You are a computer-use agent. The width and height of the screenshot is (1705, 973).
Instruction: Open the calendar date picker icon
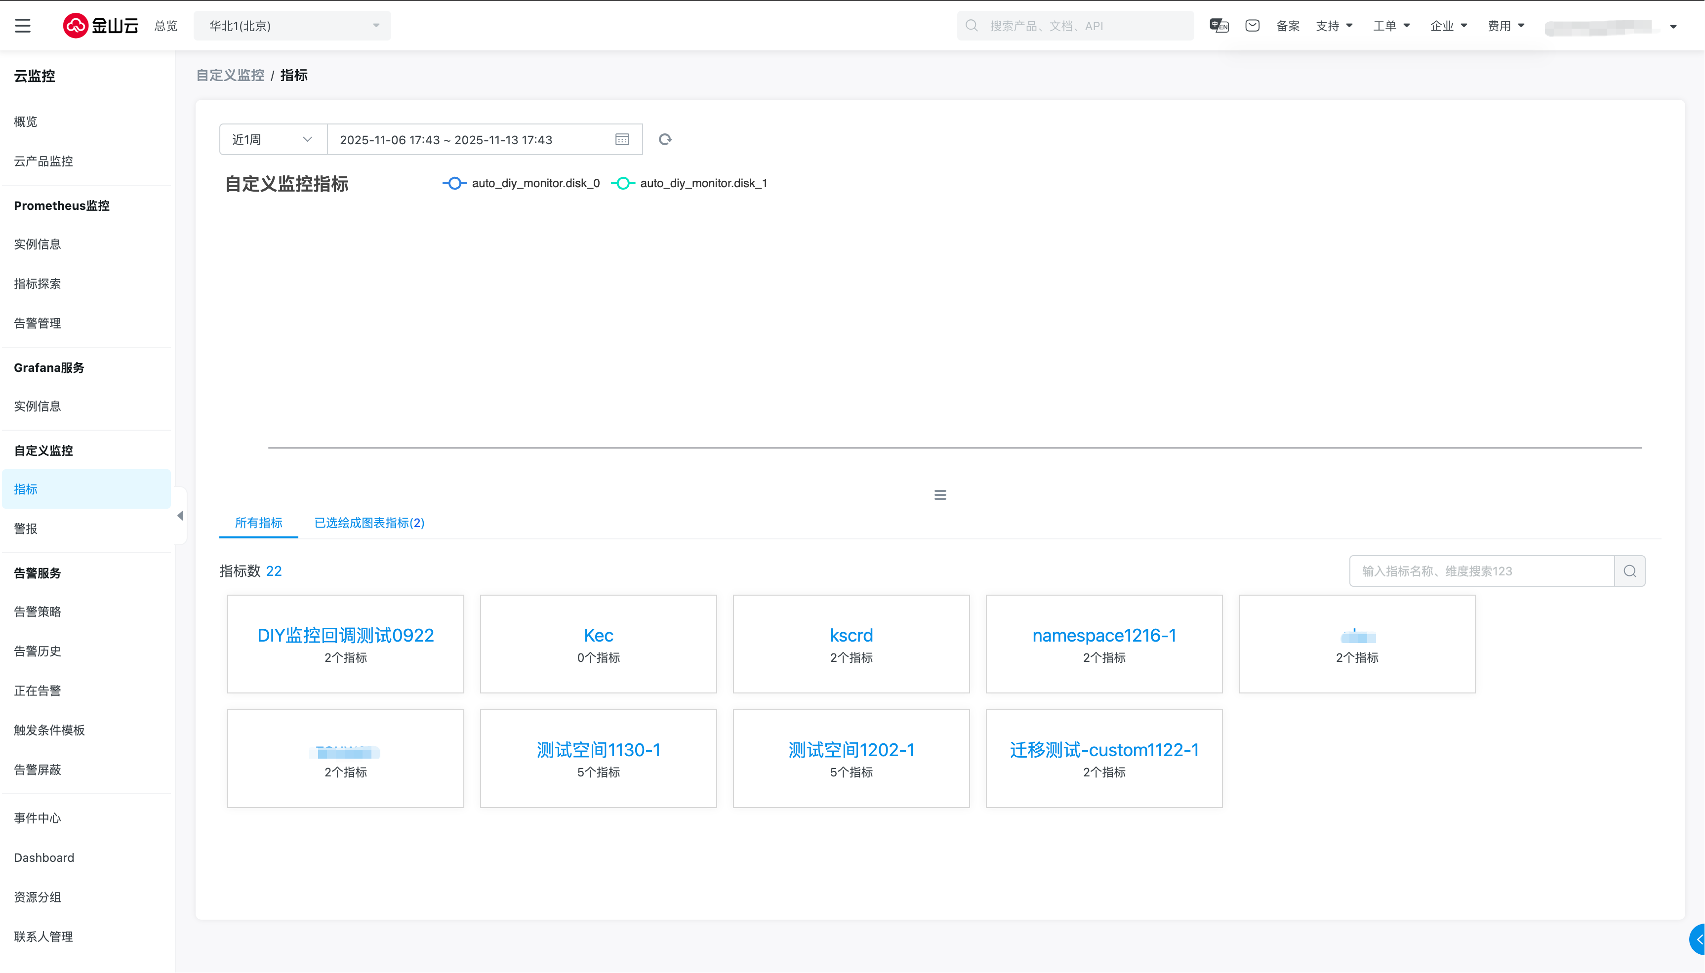[x=622, y=139]
